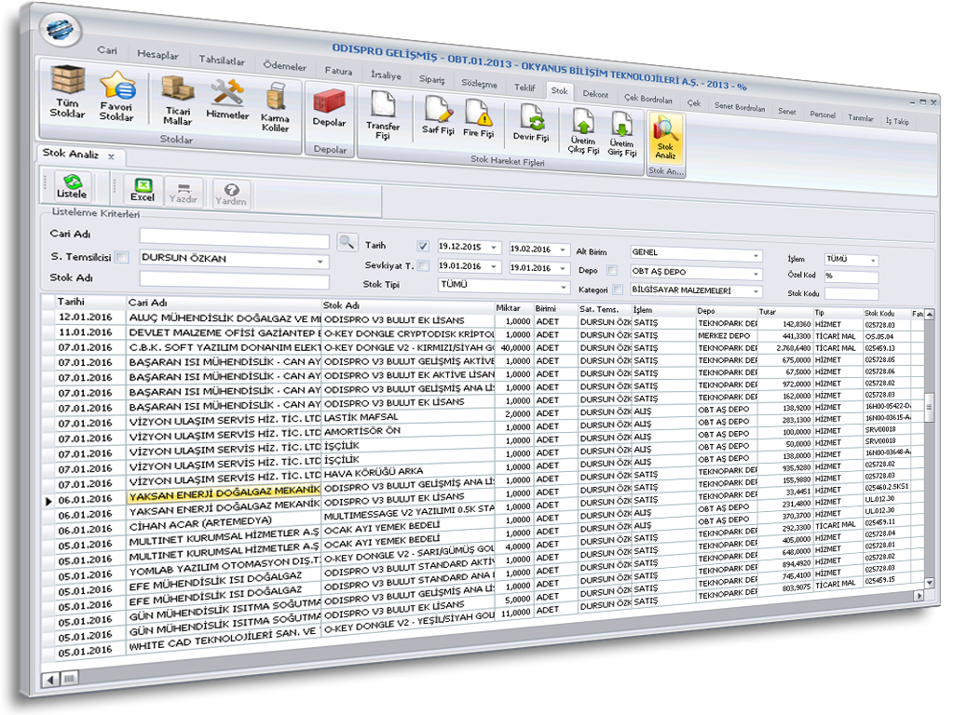The image size is (954, 715).
Task: Switch to the Fatura ribbon tab
Action: (338, 71)
